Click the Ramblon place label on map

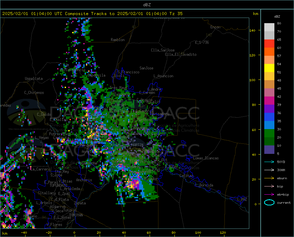[x=118, y=40]
